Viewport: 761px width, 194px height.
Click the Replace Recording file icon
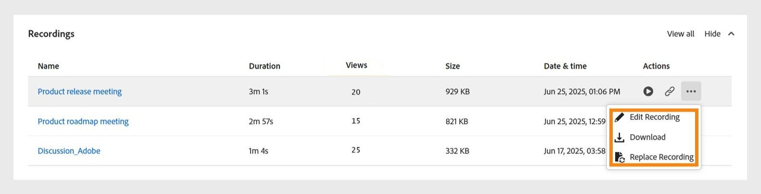620,157
